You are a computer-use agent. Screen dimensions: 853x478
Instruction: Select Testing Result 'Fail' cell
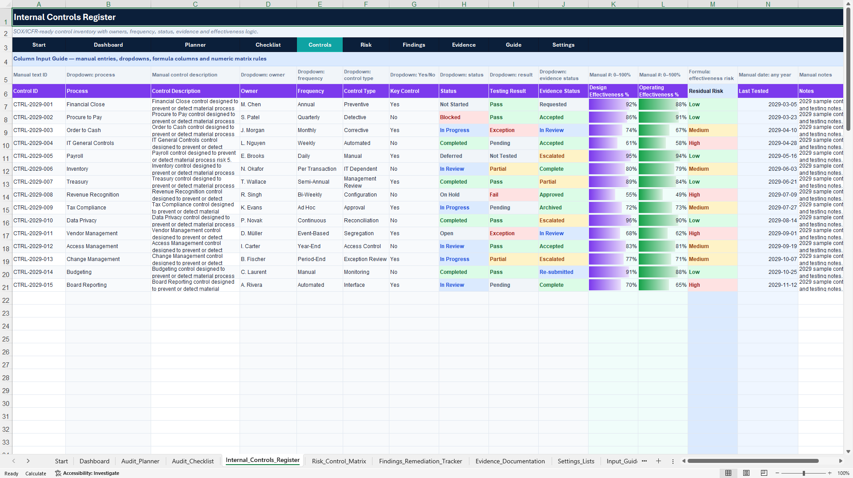coord(513,195)
